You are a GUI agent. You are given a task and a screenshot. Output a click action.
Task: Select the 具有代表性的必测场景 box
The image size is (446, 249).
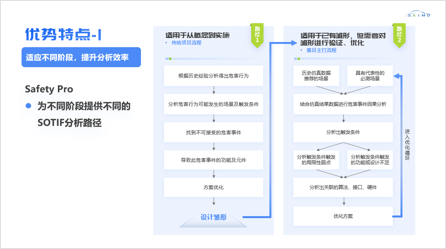point(370,76)
